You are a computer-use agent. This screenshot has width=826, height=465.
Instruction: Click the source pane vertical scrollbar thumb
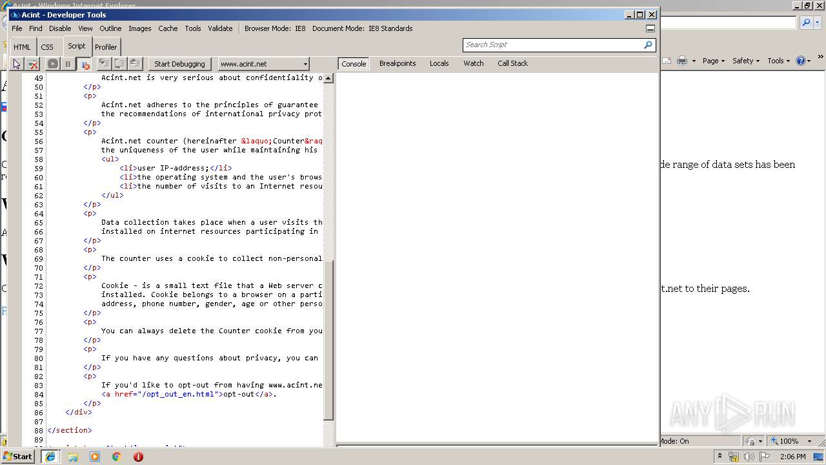click(x=328, y=340)
